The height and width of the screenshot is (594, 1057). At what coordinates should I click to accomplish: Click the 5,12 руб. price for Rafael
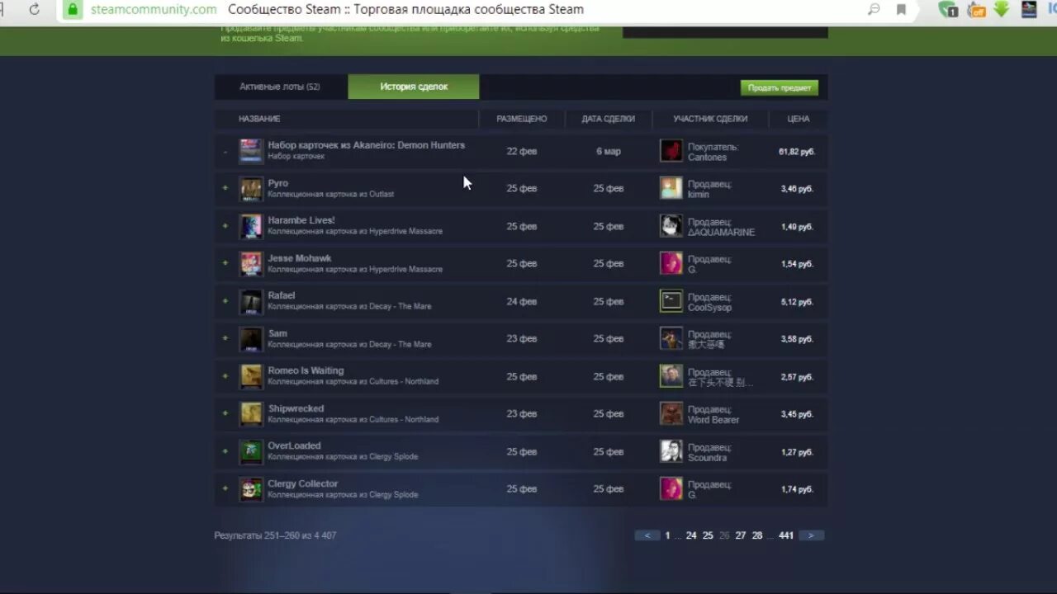[x=797, y=302]
